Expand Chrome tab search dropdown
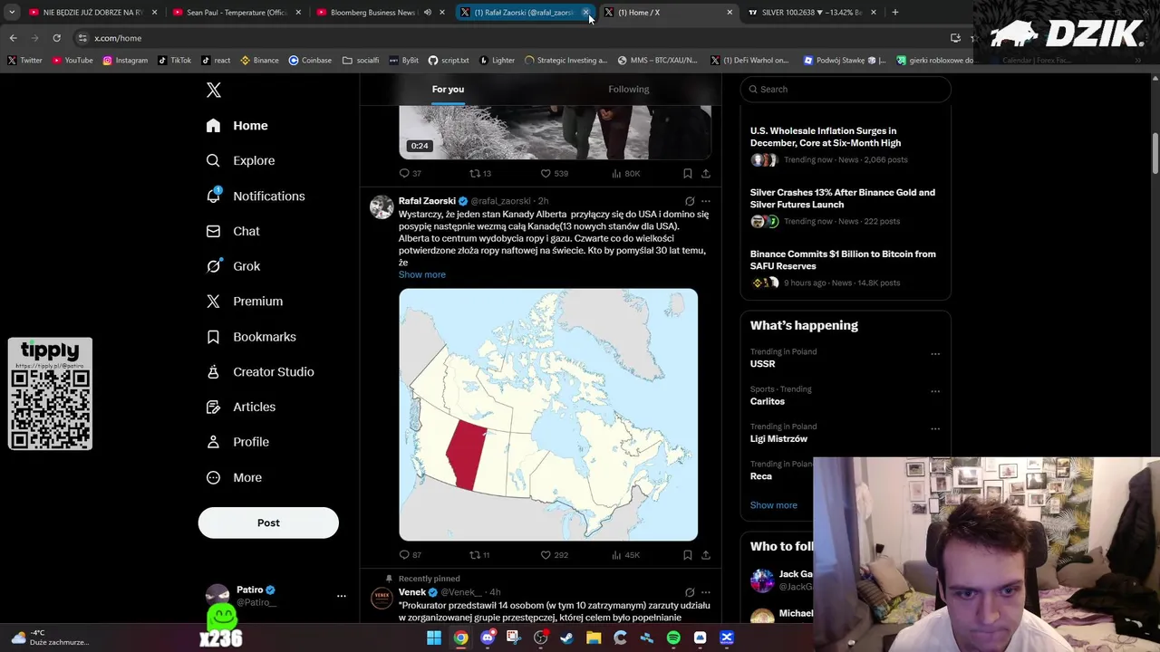Screen dimensions: 1160x652 point(12,13)
